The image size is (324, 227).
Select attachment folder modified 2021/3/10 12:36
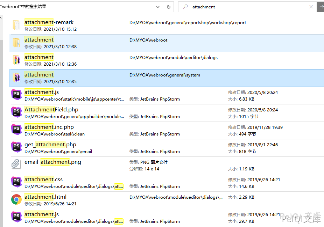(x=39, y=57)
